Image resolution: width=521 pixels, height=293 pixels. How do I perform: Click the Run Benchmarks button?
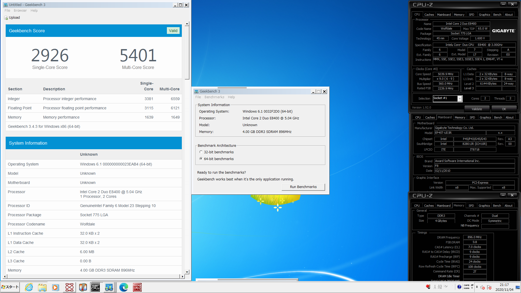[x=303, y=187]
